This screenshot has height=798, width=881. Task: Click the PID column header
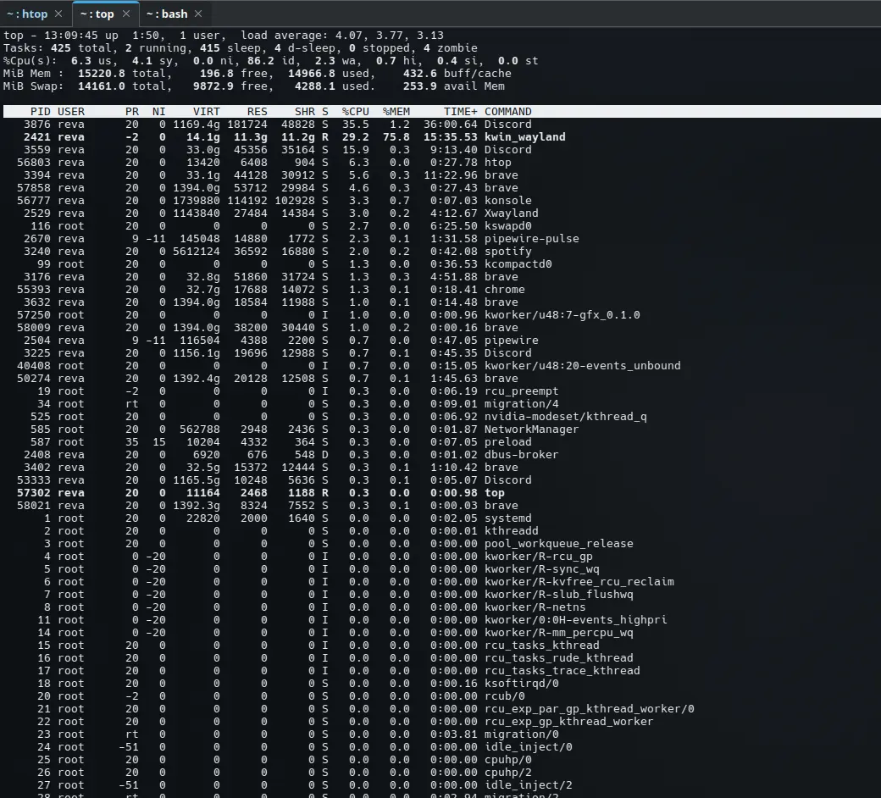(41, 112)
